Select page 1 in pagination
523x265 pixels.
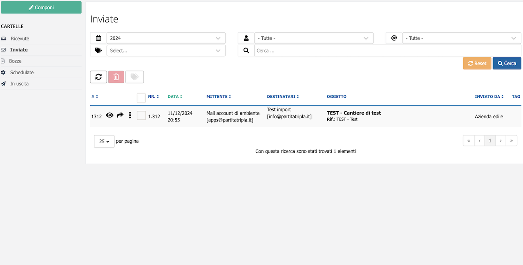tap(490, 141)
